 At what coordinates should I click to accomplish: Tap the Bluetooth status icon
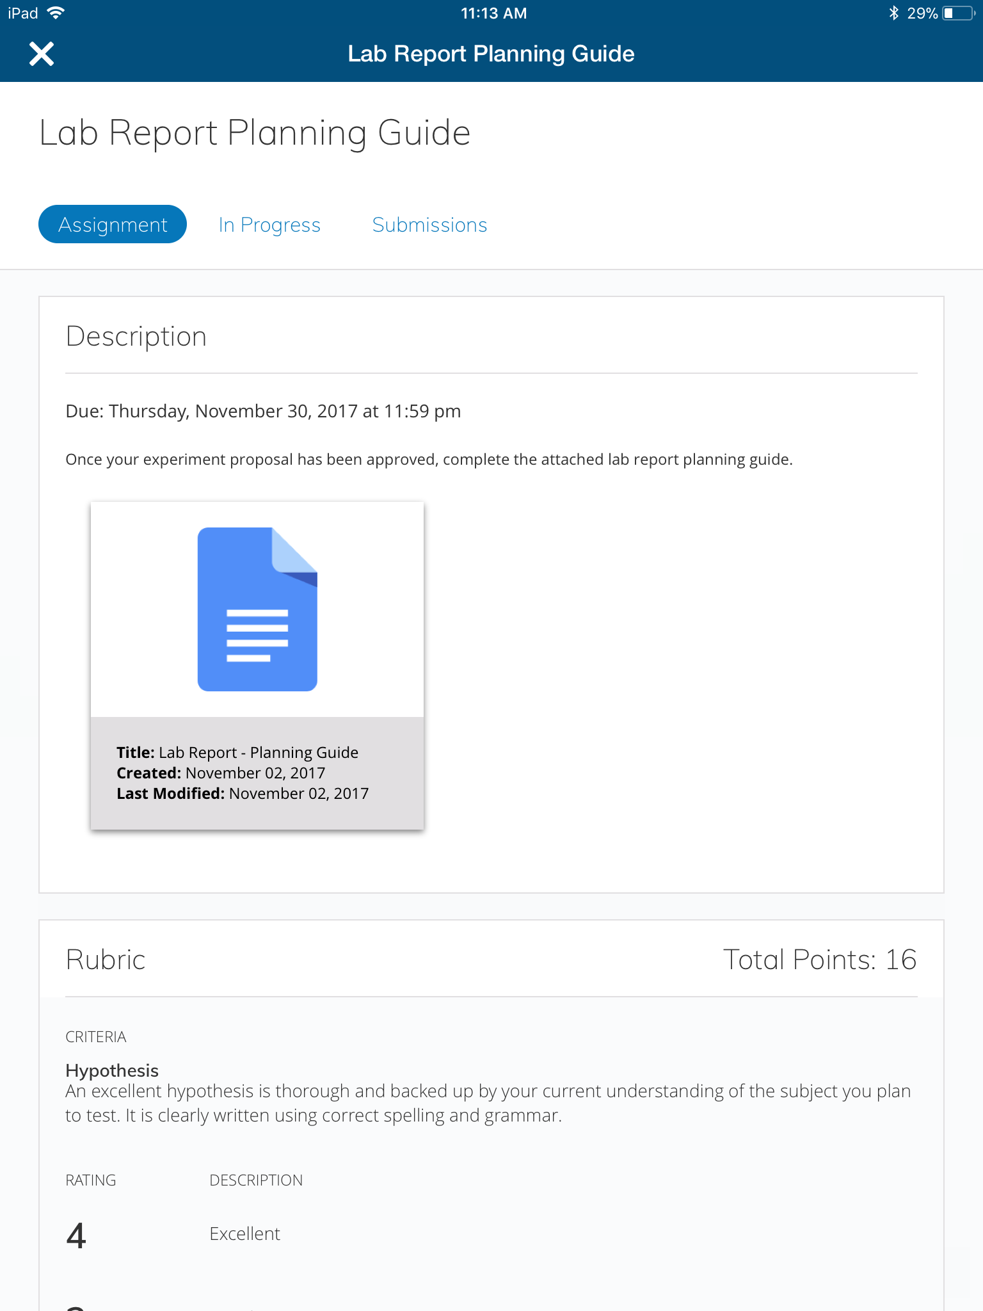(x=893, y=13)
